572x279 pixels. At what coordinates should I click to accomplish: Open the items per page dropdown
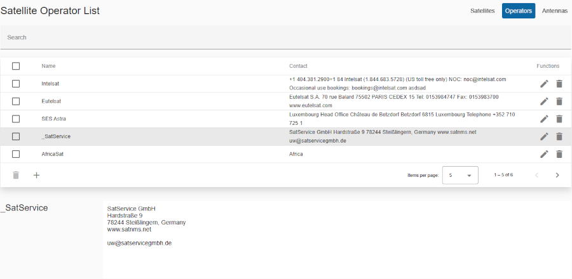click(460, 175)
